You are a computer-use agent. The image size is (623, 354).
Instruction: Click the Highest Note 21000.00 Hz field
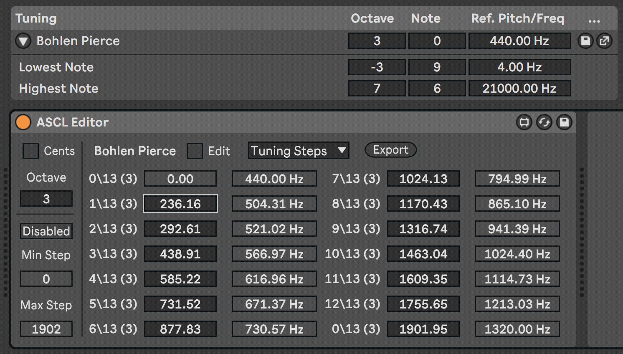pos(519,88)
